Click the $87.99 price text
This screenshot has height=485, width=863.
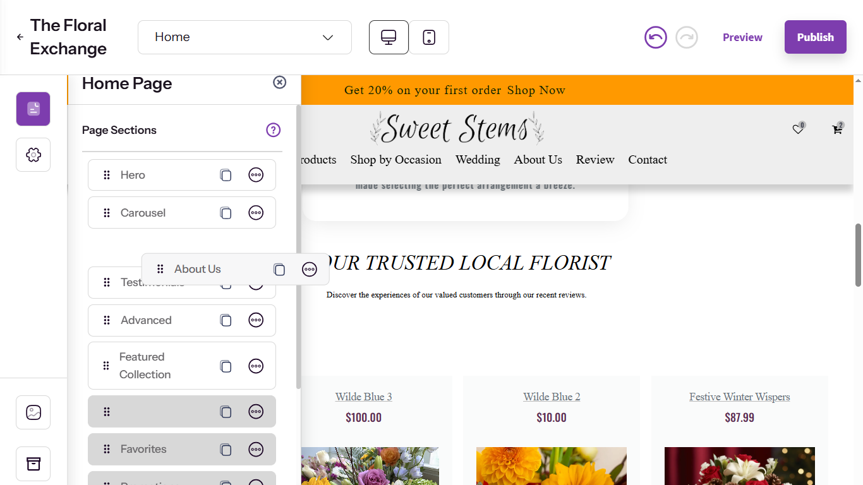pos(740,417)
